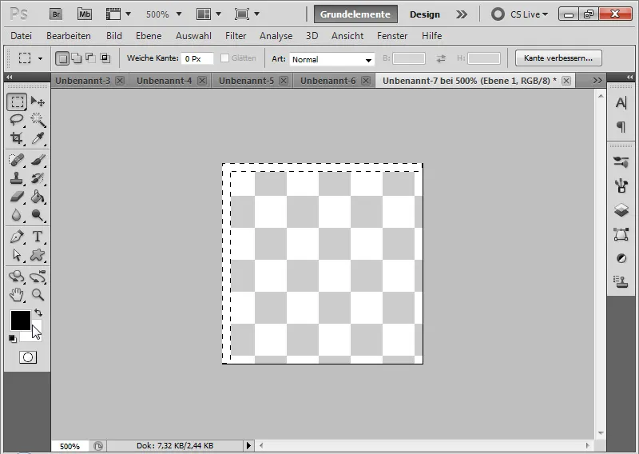The width and height of the screenshot is (639, 454).
Task: Open status bar info flyout arrow
Action: (248, 445)
